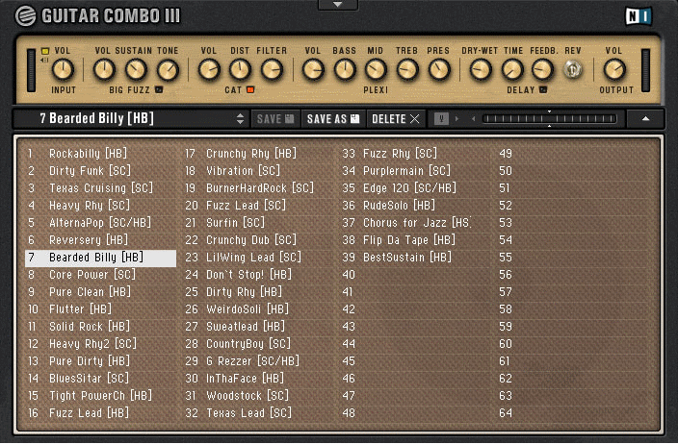The width and height of the screenshot is (678, 444).
Task: Click the DRY-WET delay knob
Action: pyautogui.click(x=480, y=70)
